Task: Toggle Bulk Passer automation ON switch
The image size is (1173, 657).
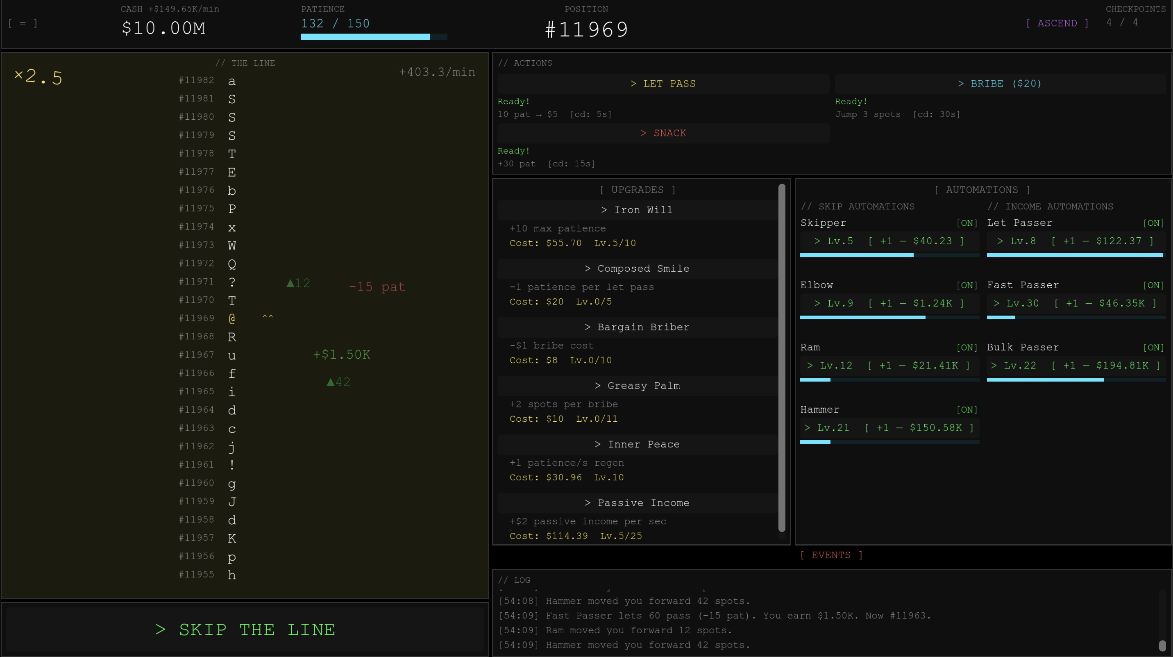Action: tap(1153, 348)
